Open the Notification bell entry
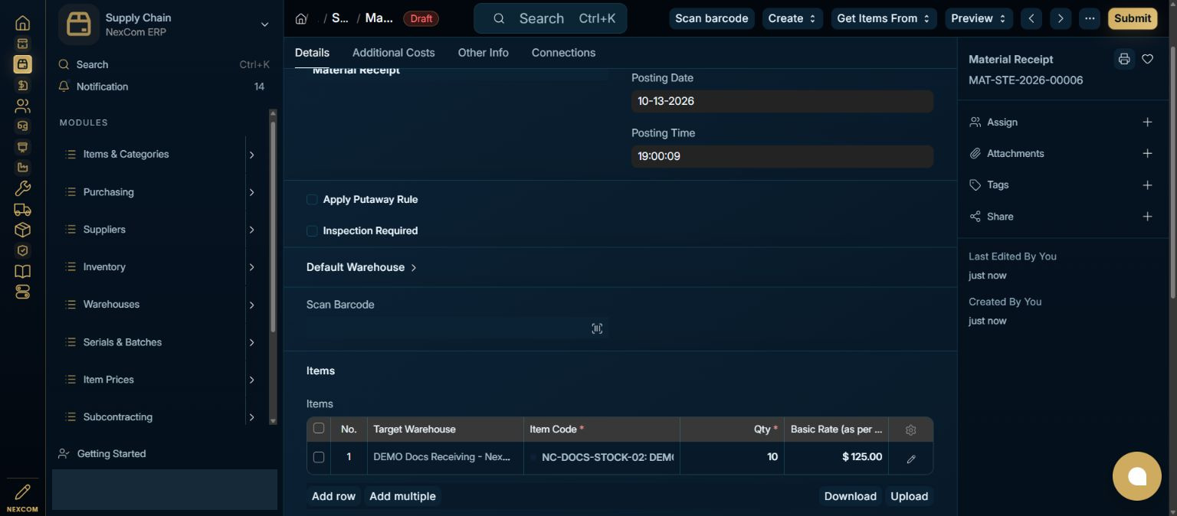The image size is (1177, 516). [x=164, y=87]
